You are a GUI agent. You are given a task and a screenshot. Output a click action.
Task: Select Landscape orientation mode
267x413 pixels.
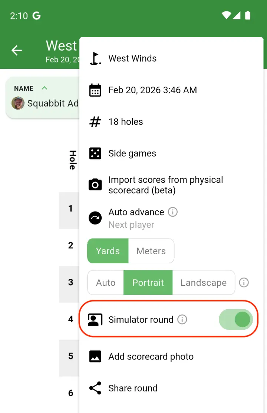204,283
